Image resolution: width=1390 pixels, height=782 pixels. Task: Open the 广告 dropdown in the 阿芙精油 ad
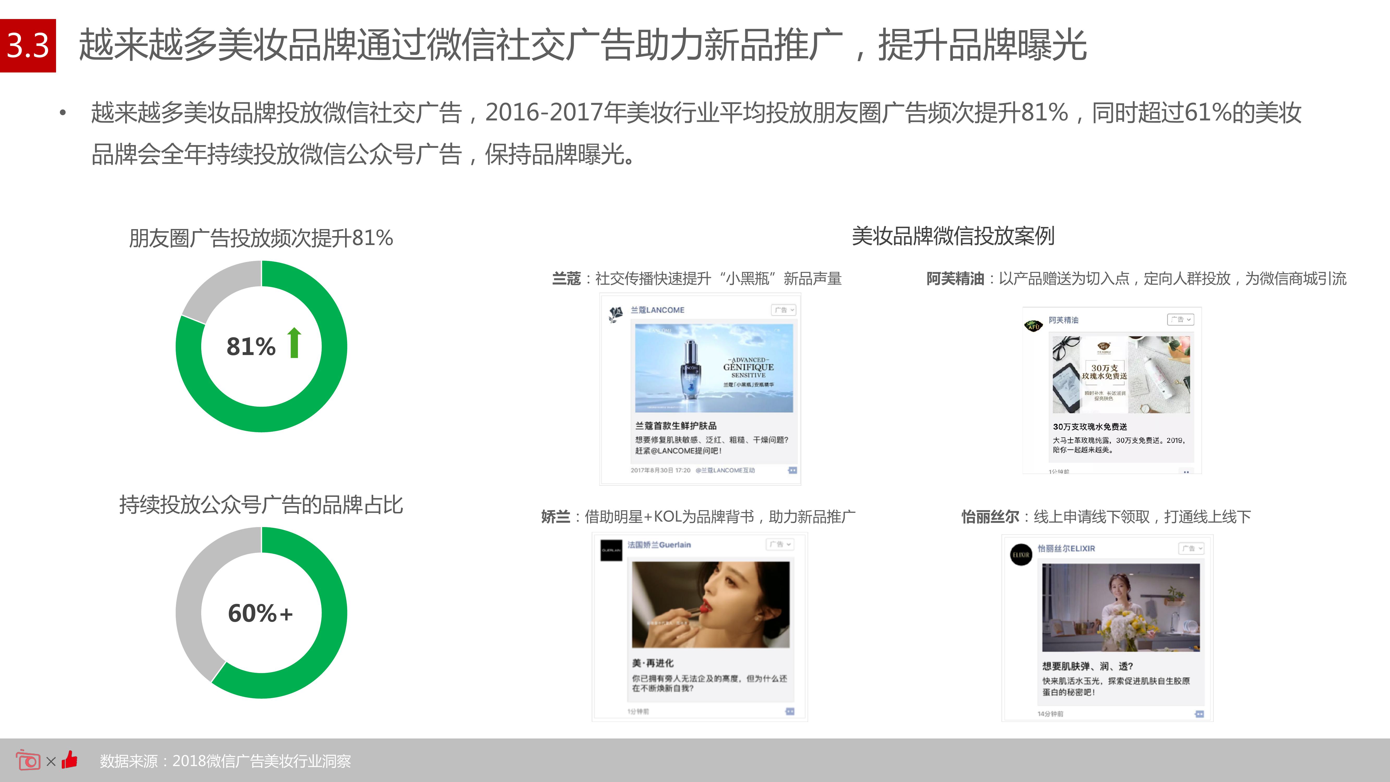[1180, 320]
